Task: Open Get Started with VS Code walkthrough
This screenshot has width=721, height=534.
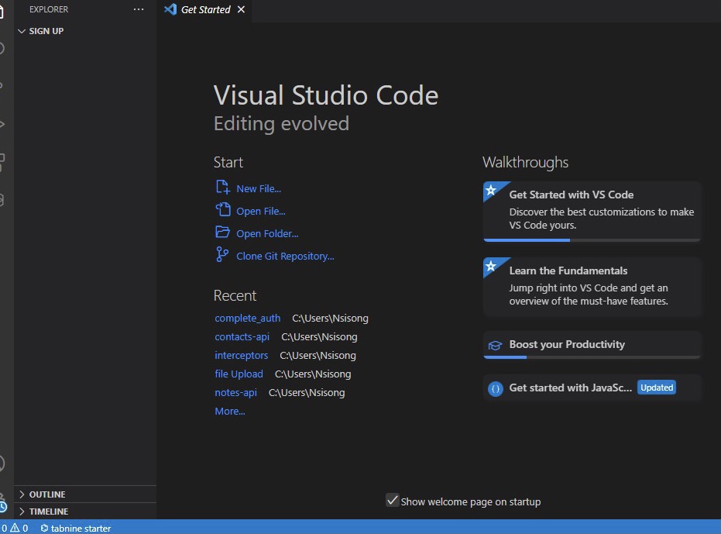Action: pyautogui.click(x=592, y=212)
